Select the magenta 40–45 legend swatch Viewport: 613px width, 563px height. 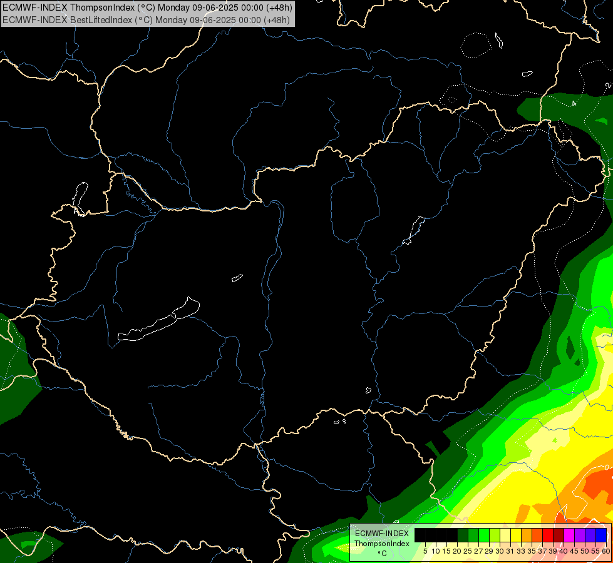tap(569, 535)
